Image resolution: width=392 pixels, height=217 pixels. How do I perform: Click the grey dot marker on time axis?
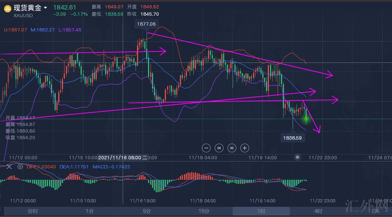(x=298, y=157)
